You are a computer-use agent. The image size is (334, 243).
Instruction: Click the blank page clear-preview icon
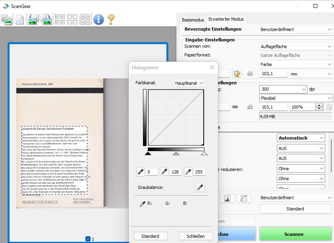tap(19, 19)
